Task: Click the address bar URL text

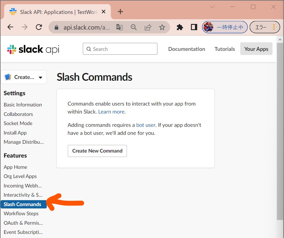Action: click(87, 27)
